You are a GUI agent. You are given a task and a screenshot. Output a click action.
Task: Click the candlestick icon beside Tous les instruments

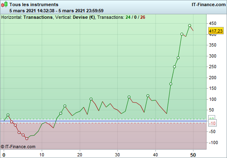[x=4, y=4]
